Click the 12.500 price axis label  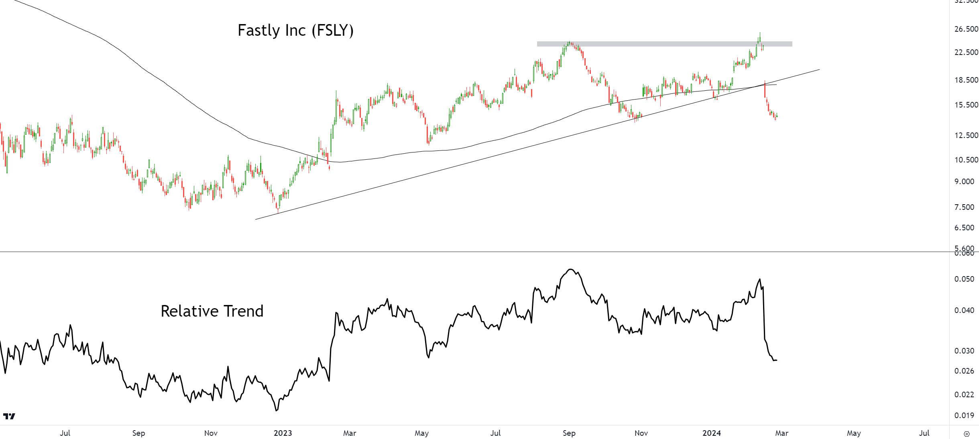click(x=966, y=135)
